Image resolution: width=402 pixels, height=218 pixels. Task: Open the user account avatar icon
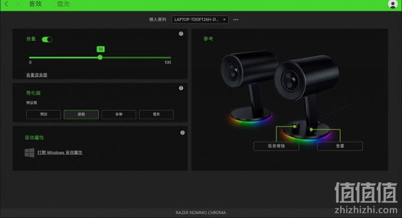click(392, 4)
